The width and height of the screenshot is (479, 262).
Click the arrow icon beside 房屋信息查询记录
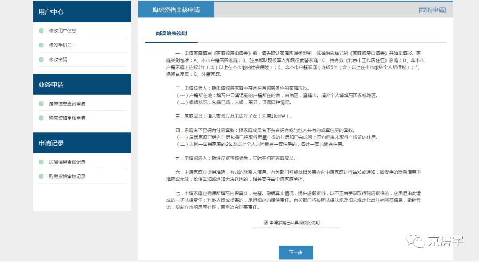pyautogui.click(x=41, y=162)
